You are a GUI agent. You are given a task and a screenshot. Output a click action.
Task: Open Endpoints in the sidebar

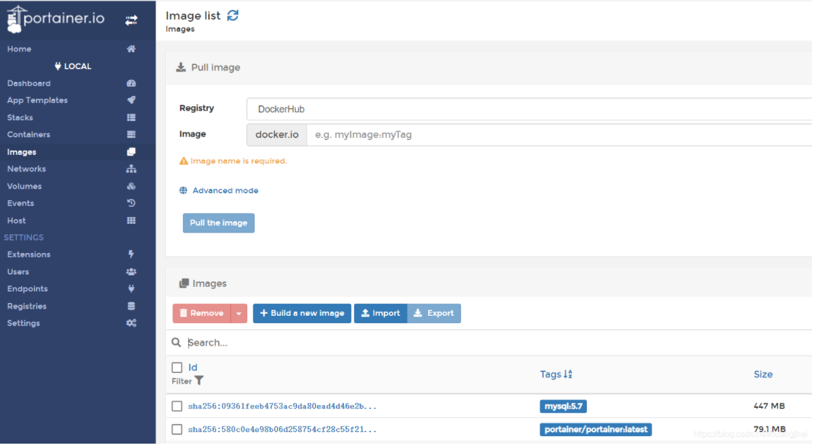[27, 289]
